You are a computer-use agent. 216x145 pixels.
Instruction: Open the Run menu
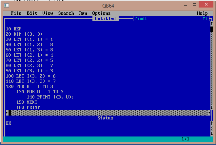click(x=83, y=13)
